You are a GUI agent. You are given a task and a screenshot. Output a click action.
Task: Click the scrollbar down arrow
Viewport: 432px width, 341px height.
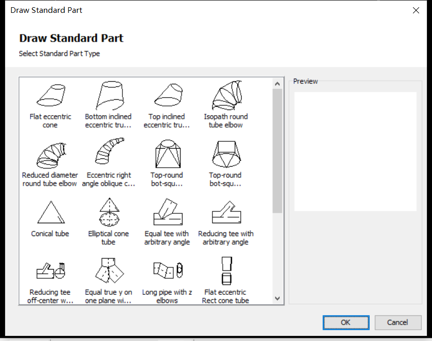(x=277, y=299)
